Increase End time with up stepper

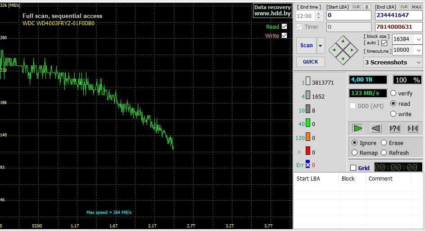point(319,14)
